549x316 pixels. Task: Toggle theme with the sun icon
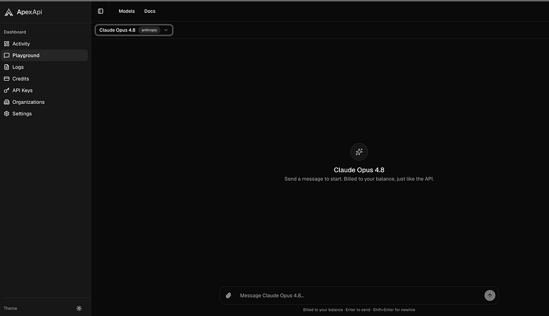coord(79,308)
